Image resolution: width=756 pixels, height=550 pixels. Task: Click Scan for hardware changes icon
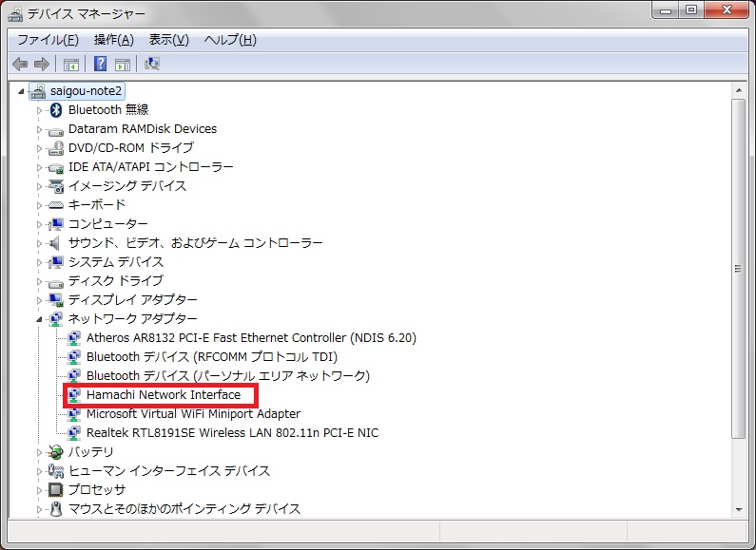152,64
